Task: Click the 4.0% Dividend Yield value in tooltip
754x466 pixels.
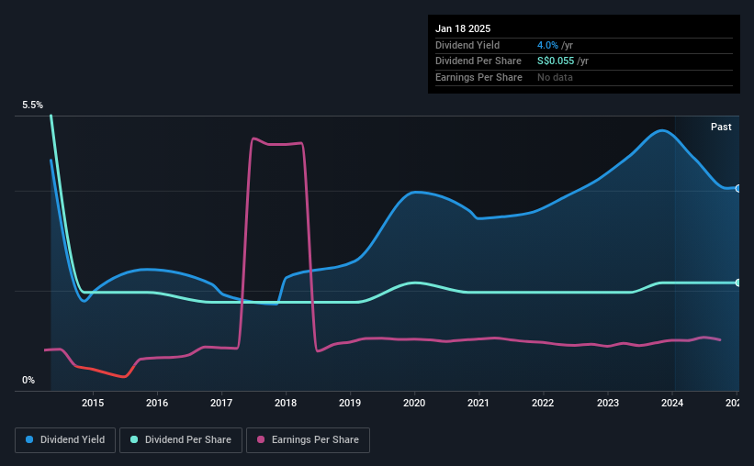Action: click(547, 45)
